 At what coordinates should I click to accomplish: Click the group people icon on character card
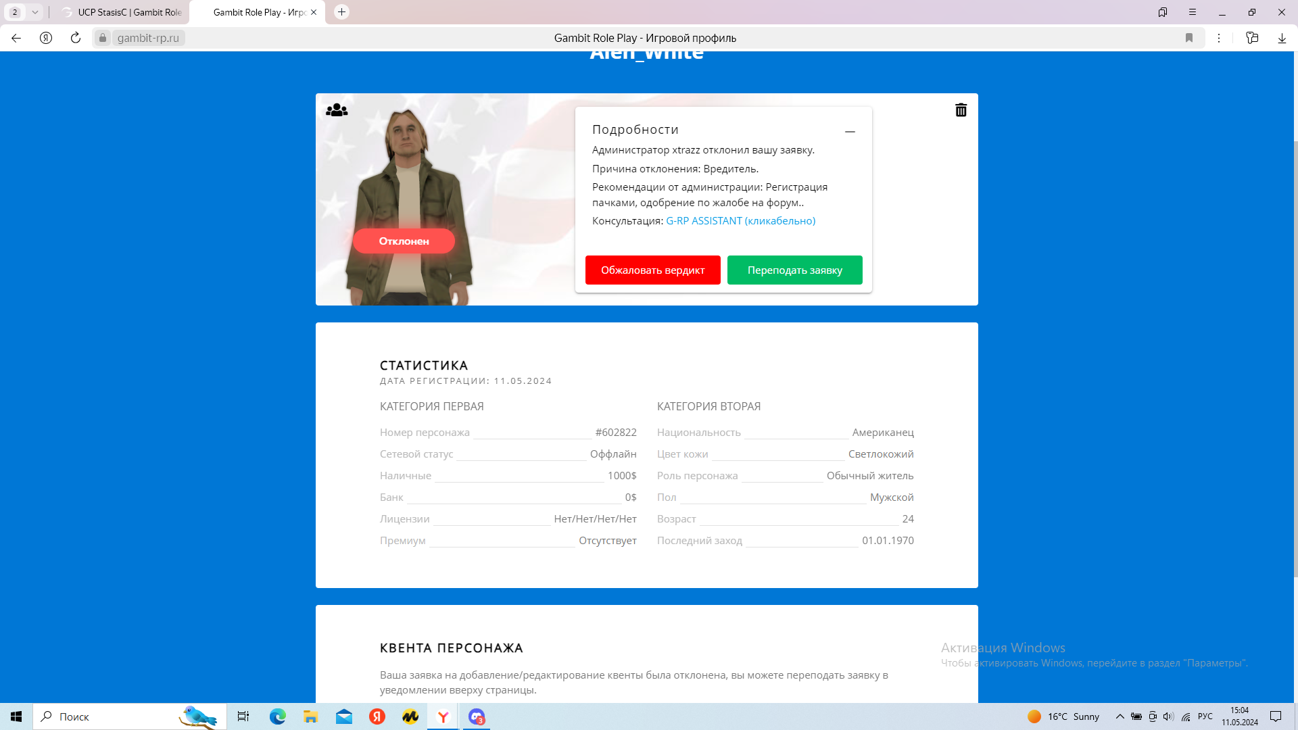pos(337,110)
